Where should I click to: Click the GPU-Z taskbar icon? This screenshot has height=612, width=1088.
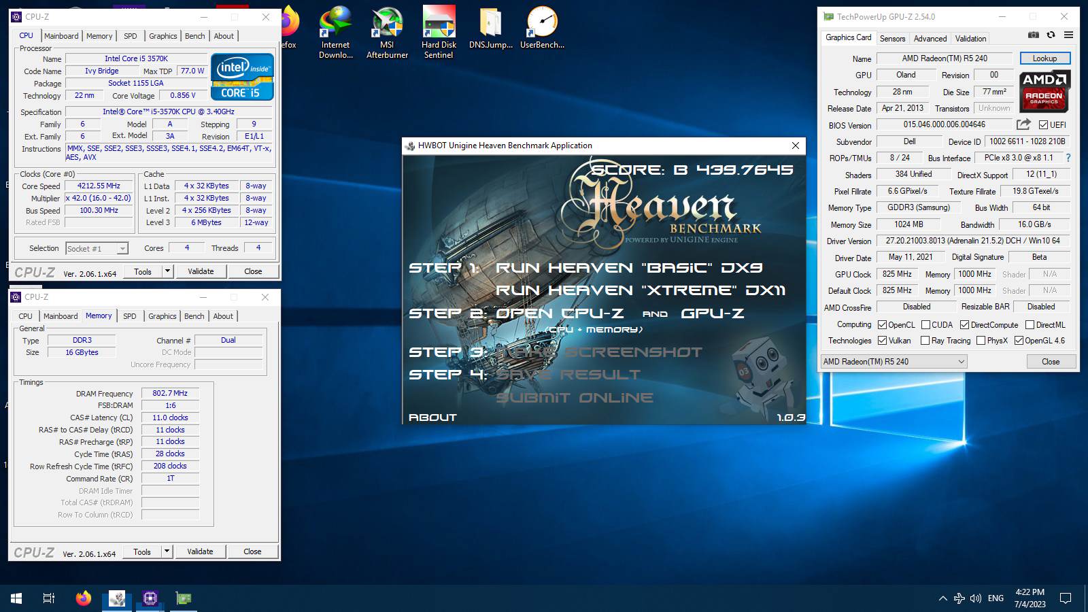click(184, 598)
